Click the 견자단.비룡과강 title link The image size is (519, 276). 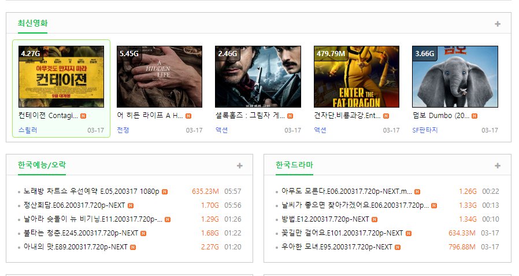347,116
